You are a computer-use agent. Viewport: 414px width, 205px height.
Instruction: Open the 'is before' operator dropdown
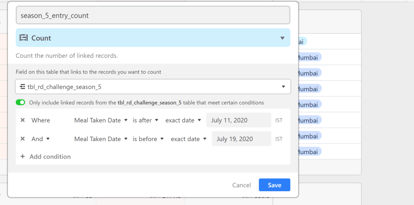pos(148,139)
